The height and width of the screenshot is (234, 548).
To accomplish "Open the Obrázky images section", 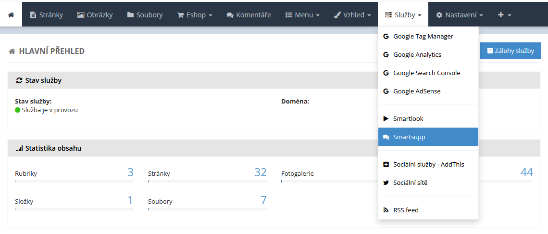I will (x=94, y=15).
